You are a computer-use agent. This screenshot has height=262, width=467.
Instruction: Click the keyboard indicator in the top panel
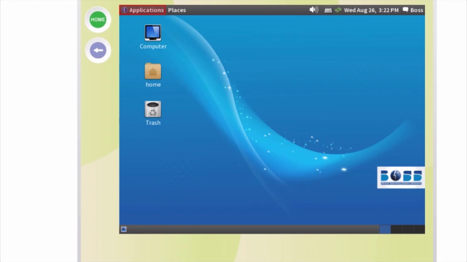point(328,10)
